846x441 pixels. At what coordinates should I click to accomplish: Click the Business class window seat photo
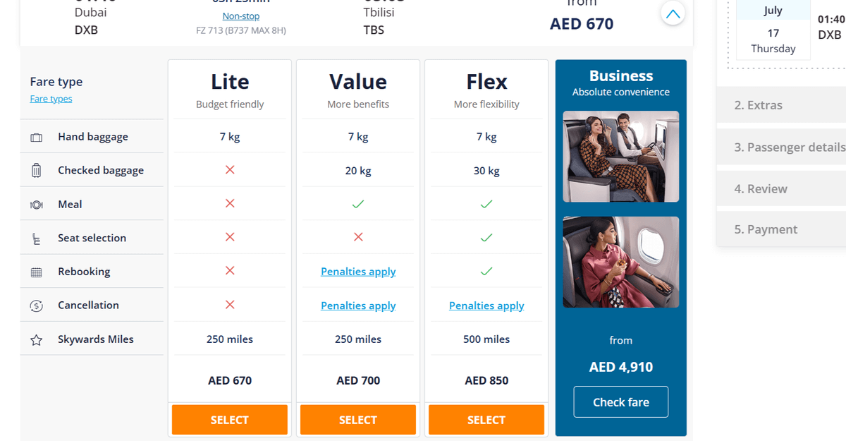(x=621, y=262)
